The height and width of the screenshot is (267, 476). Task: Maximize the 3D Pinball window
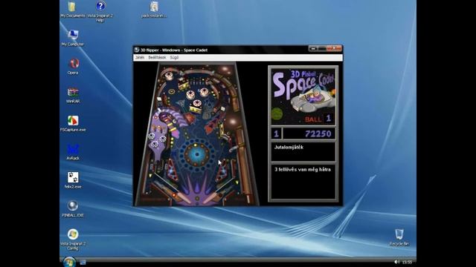[322, 48]
